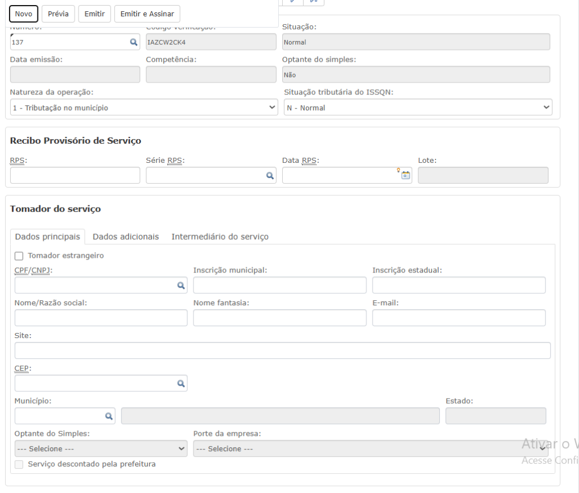Click the Novo button
Viewport: 579px width, 493px height.
coord(24,14)
